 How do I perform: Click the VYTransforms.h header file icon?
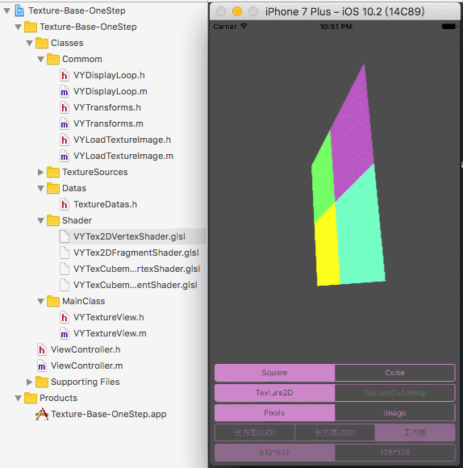point(65,107)
